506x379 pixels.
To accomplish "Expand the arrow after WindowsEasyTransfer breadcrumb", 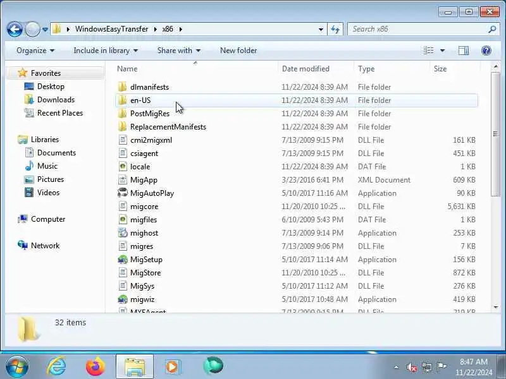I will pos(156,29).
